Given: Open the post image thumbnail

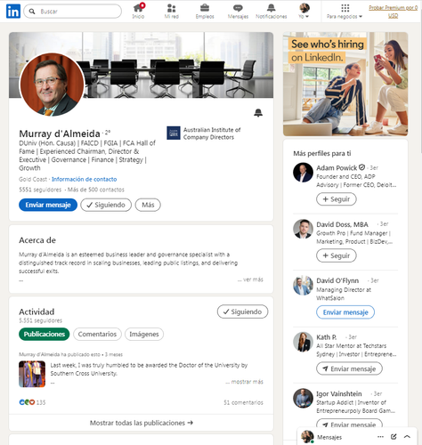Looking at the screenshot, I should coord(32,374).
